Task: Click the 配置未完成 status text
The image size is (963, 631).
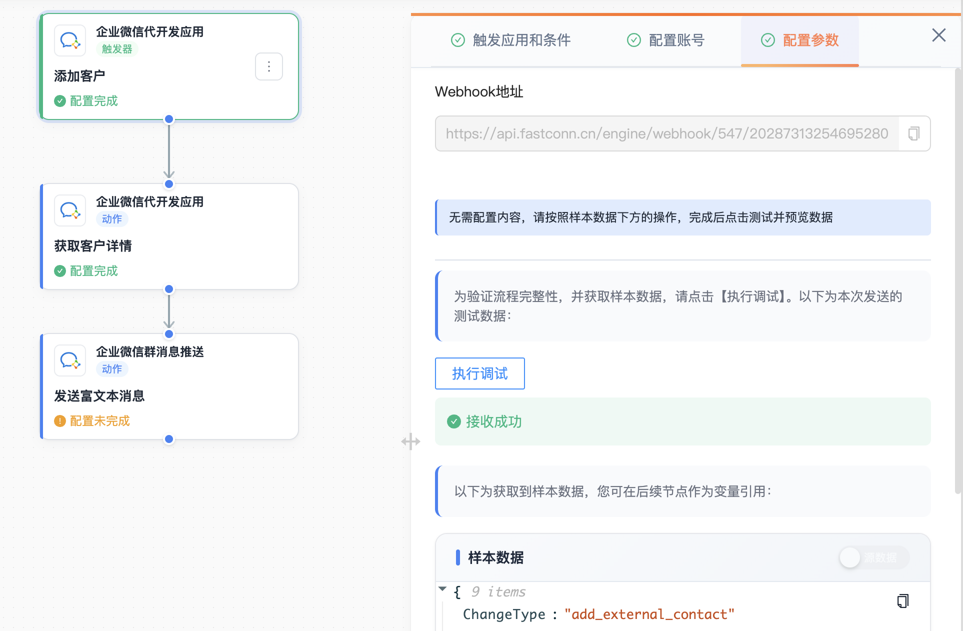Action: click(99, 421)
